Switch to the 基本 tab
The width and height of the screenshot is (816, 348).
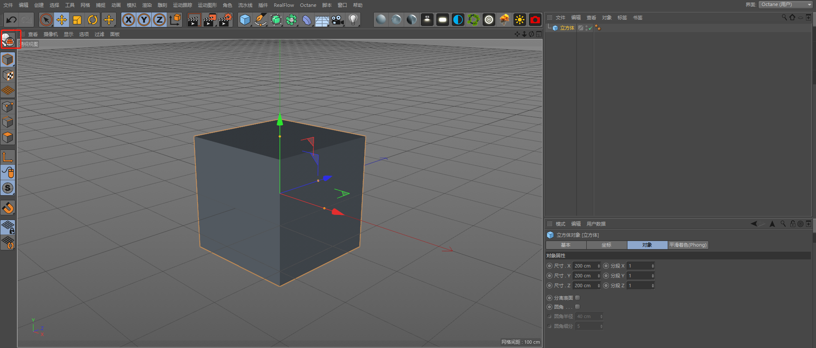pos(566,245)
